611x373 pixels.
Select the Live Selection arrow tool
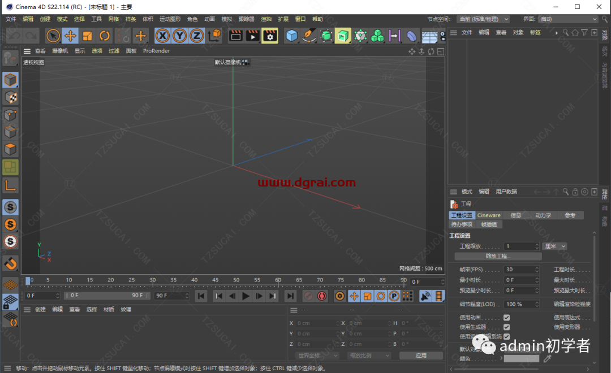click(53, 36)
